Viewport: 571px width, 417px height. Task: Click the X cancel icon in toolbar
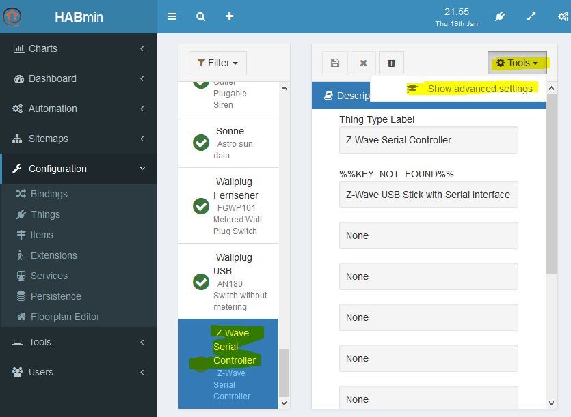point(363,63)
